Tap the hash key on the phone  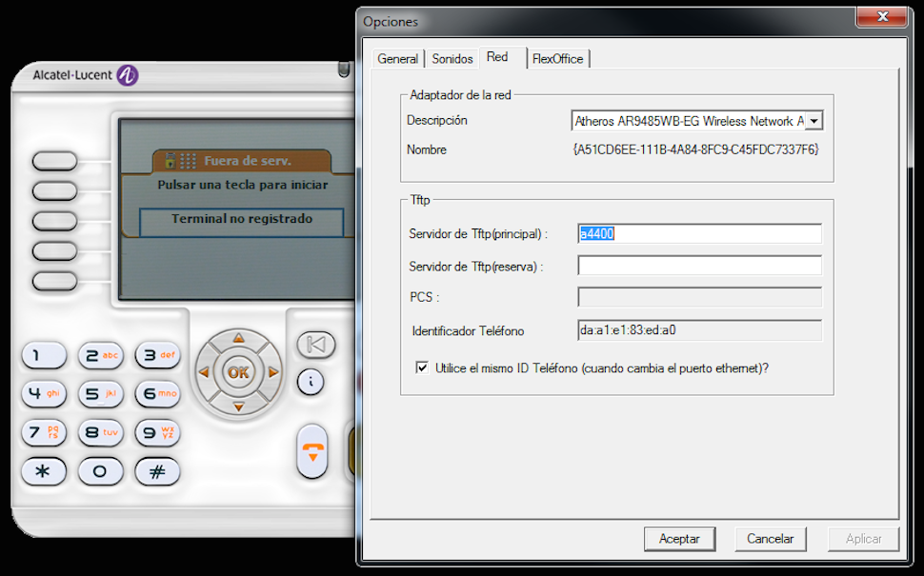click(158, 472)
